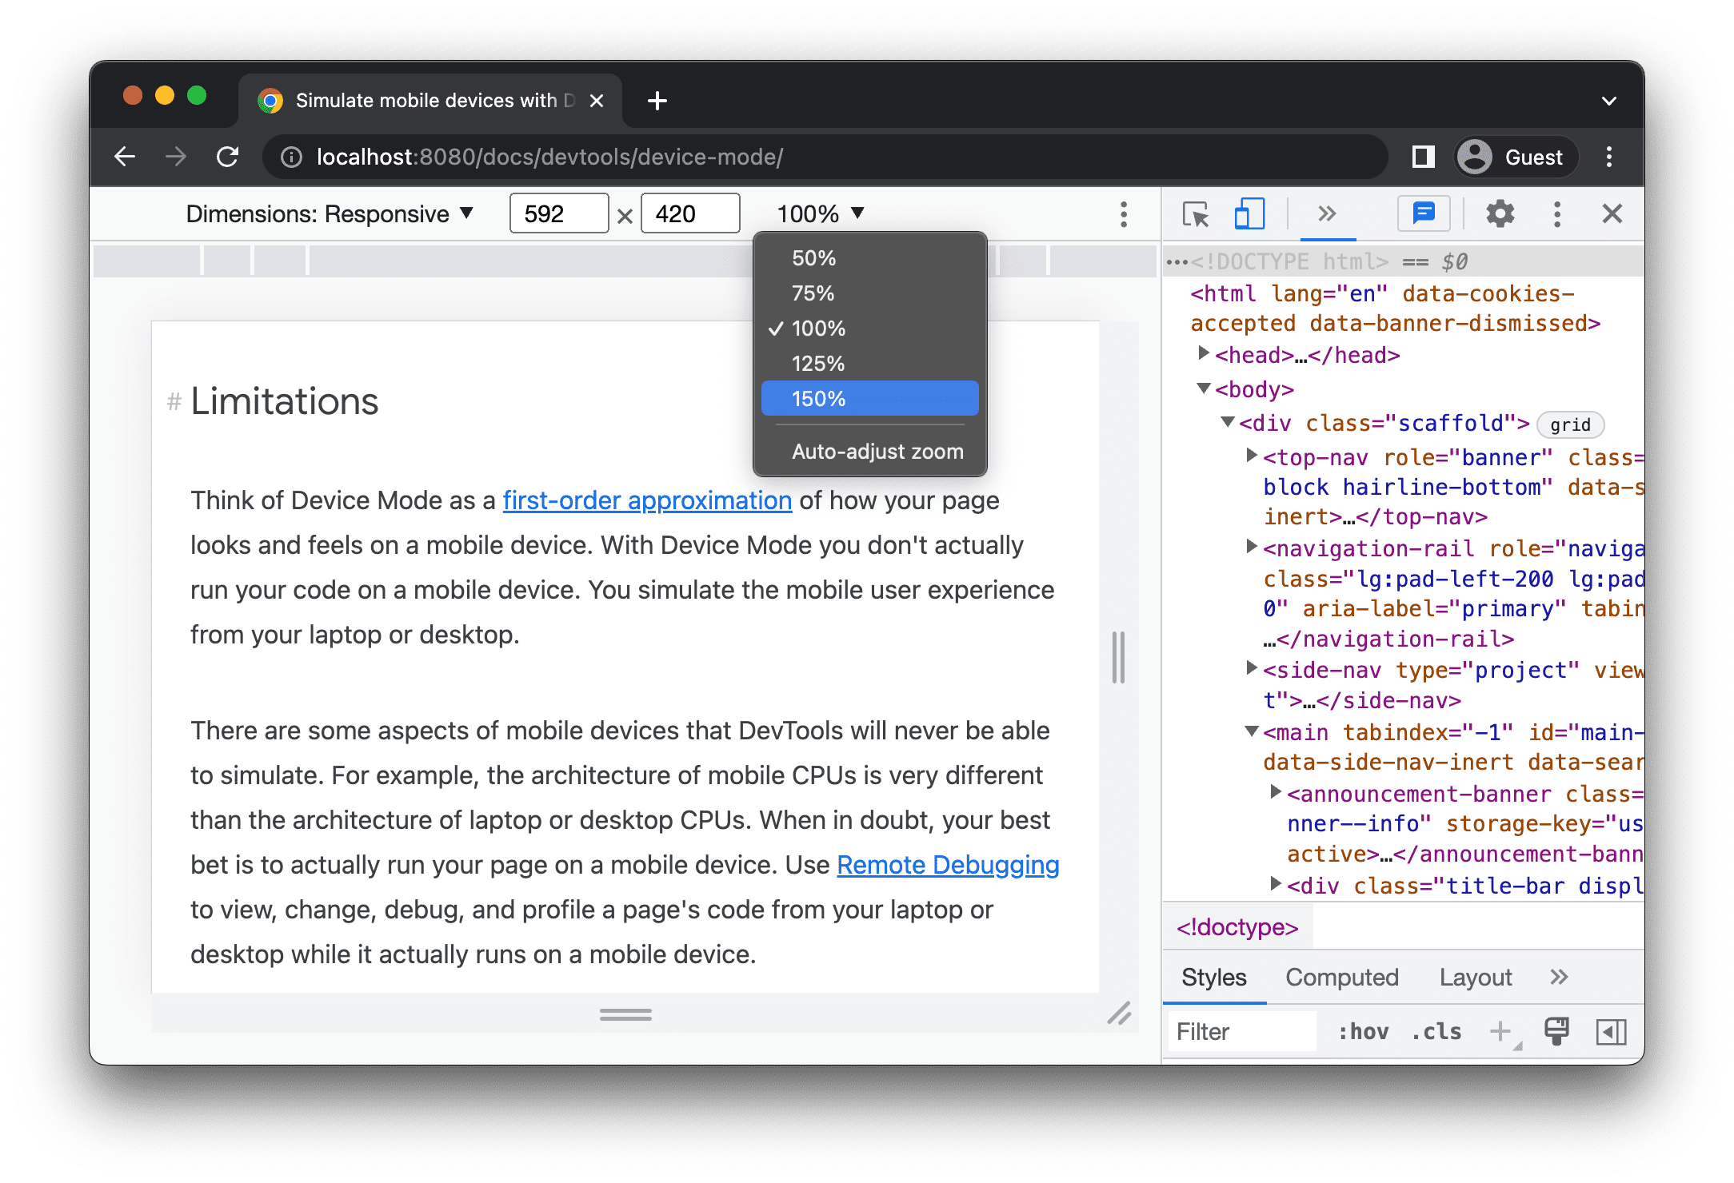Select Auto-adjust zoom option
This screenshot has height=1183, width=1734.
[x=875, y=452]
